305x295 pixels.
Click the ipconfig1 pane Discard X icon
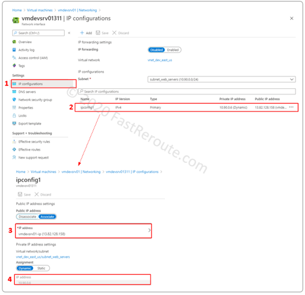pyautogui.click(x=36, y=194)
